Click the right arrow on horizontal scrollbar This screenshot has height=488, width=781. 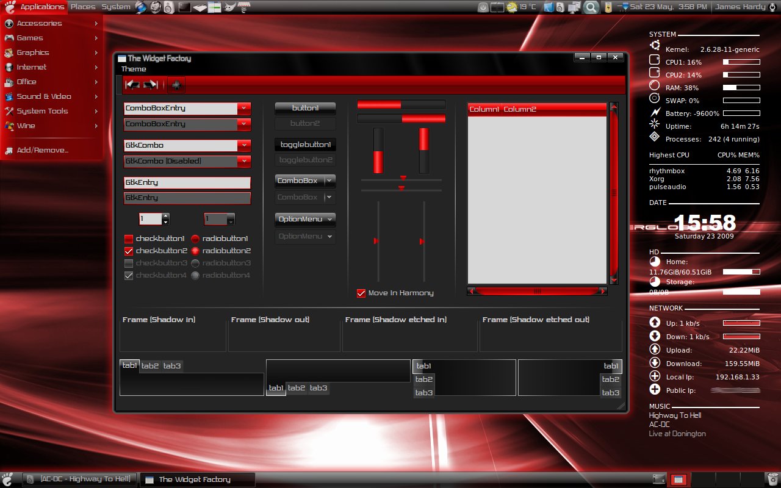pos(603,292)
